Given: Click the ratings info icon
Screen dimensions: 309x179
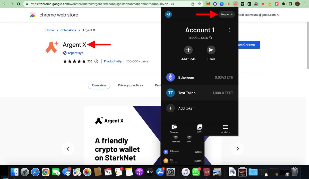Looking at the screenshot, I should 96,61.
